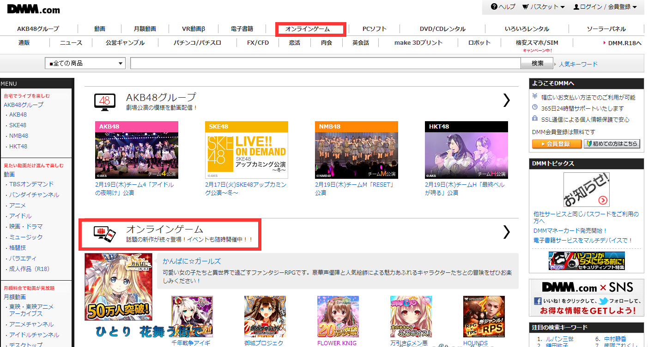Click the arrow beside オンラインゲーム section
The height and width of the screenshot is (347, 648).
point(507,232)
